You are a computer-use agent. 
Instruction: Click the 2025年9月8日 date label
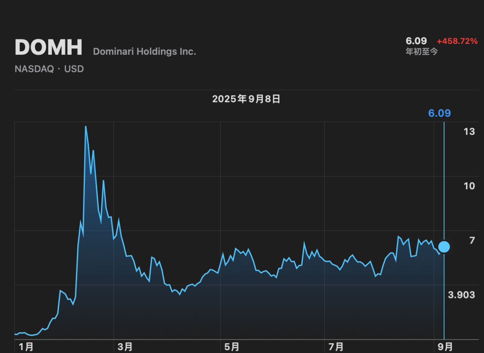(x=246, y=99)
